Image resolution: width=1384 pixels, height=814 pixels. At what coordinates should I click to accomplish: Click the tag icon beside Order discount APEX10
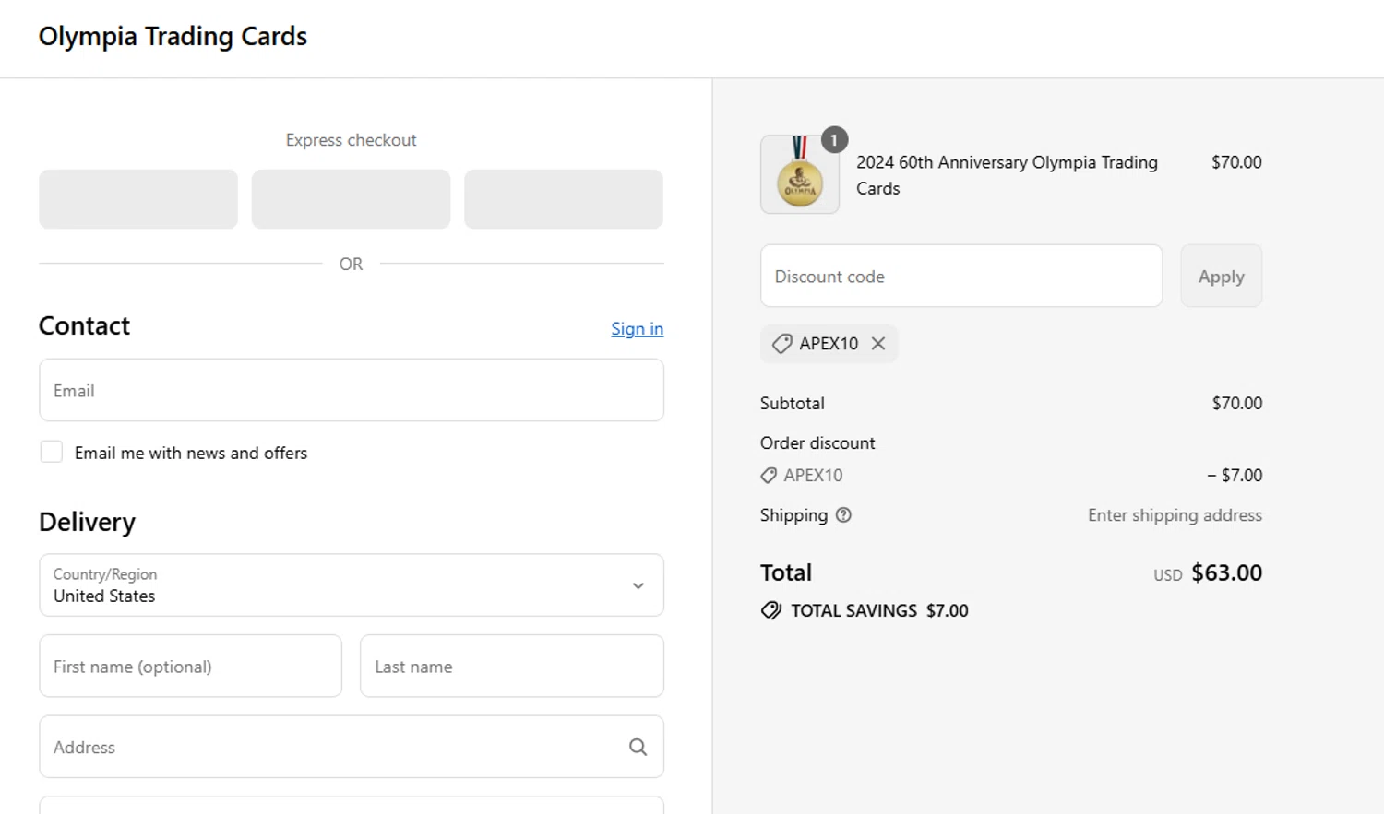click(x=769, y=476)
